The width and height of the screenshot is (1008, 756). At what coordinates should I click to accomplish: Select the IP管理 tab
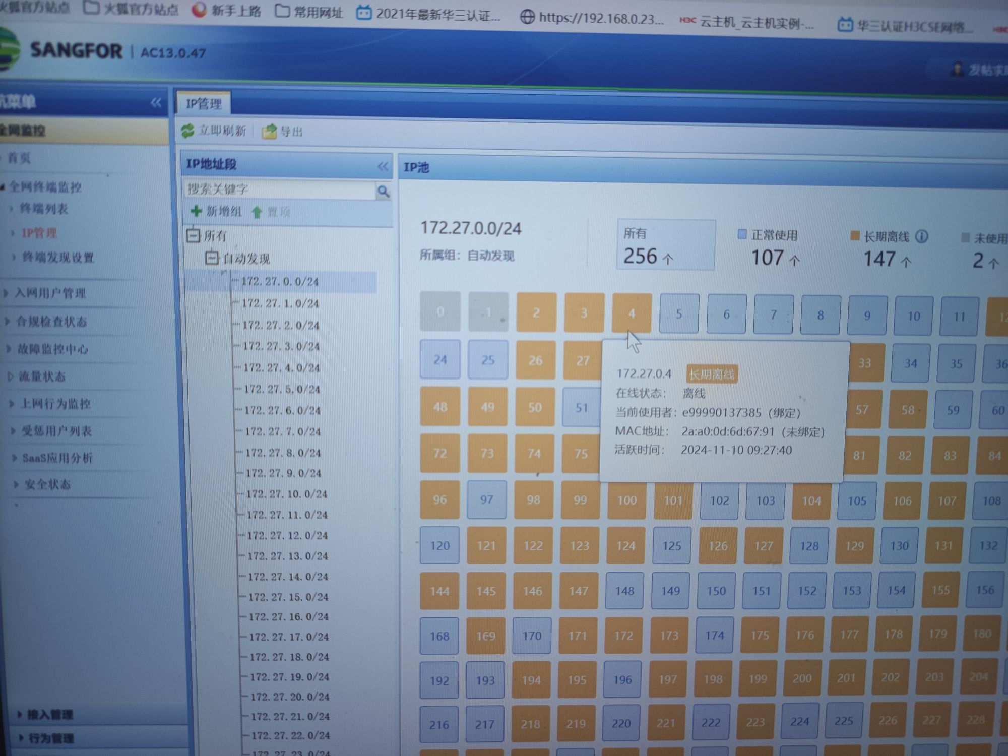click(204, 103)
